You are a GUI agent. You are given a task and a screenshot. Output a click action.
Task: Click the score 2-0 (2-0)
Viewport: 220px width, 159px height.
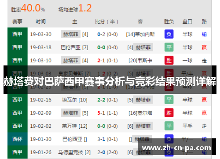click(107, 152)
